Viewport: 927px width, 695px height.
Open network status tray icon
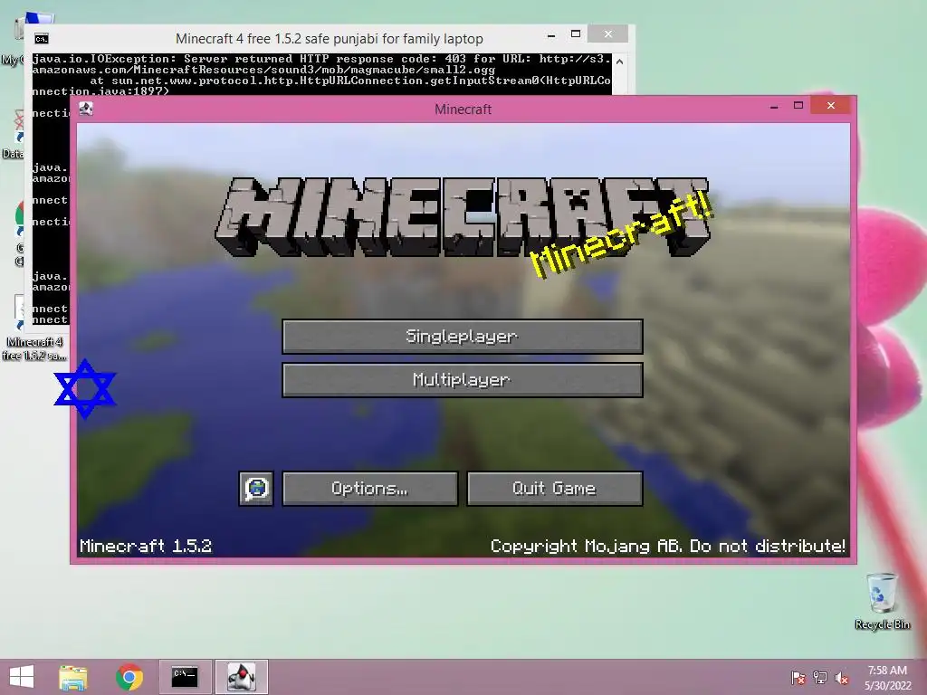[x=820, y=677]
